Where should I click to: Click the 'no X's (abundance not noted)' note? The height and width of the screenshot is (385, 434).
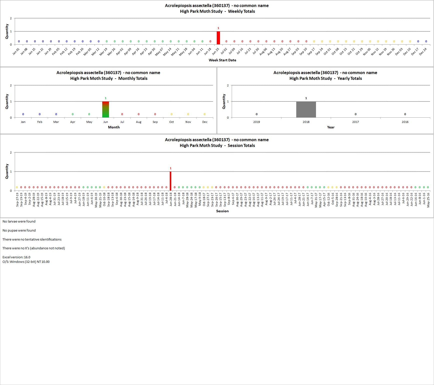tap(34, 248)
